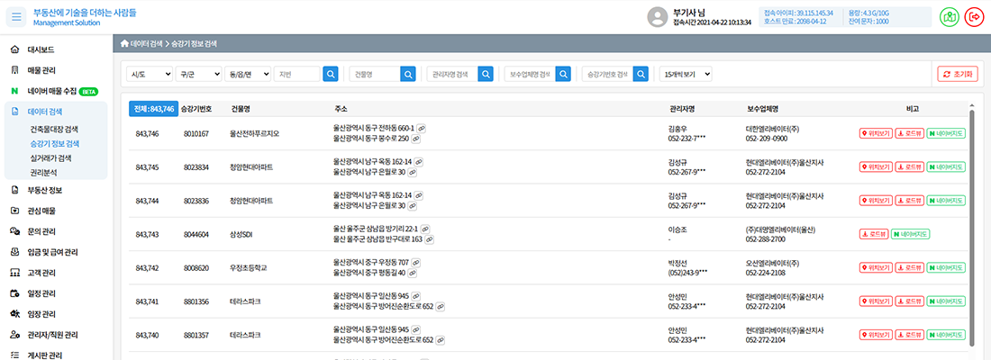This screenshot has height=360, width=991.
Task: Open the 15개씩 보기 page size dropdown
Action: pyautogui.click(x=686, y=74)
